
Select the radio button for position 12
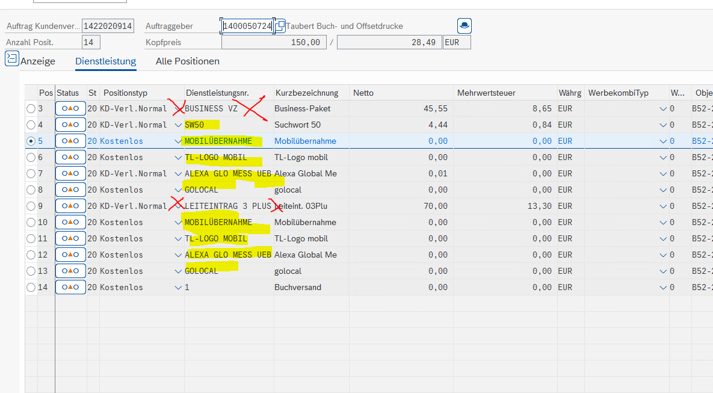(x=31, y=255)
